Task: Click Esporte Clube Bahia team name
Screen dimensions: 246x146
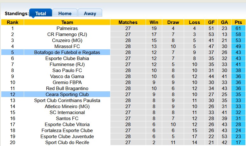Action: point(67,58)
